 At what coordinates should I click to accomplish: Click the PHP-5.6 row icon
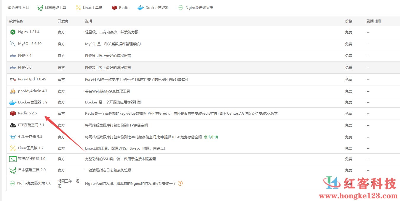coord(13,67)
